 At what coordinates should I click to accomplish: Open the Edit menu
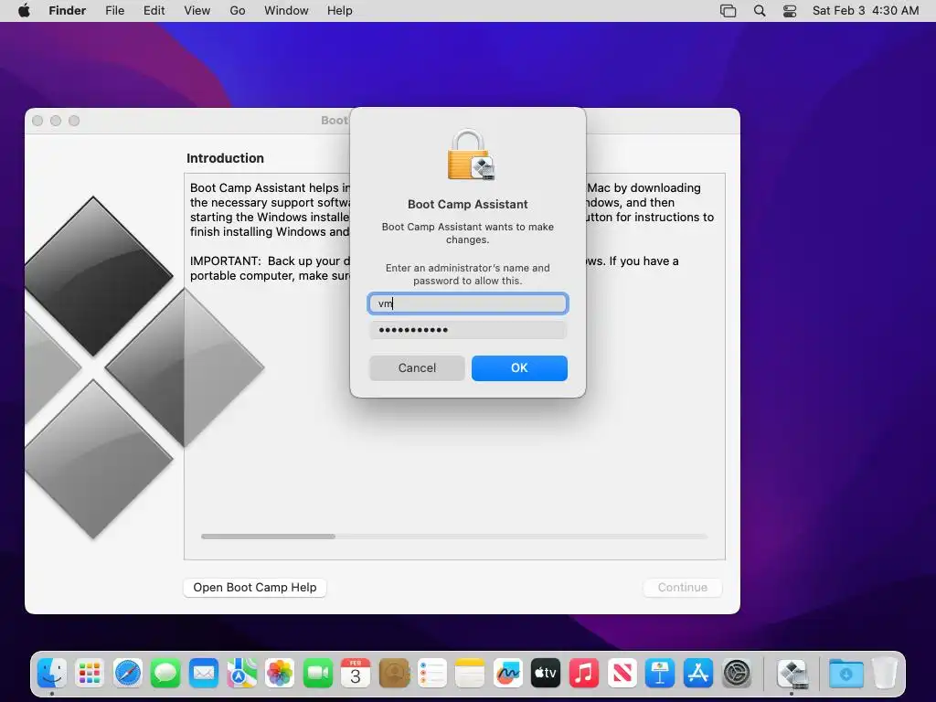tap(154, 11)
